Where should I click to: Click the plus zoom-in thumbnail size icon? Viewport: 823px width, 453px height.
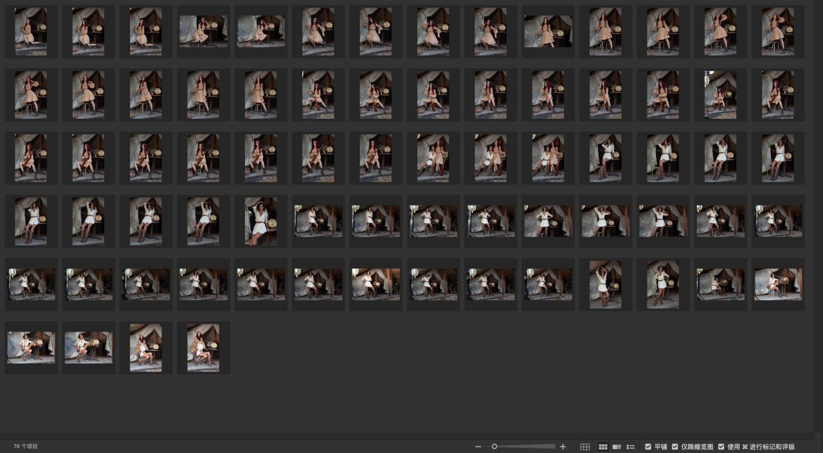(x=563, y=447)
